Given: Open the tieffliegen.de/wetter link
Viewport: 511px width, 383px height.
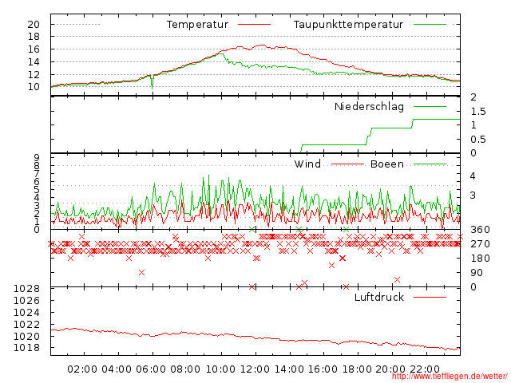Looking at the screenshot, I should click(x=450, y=377).
